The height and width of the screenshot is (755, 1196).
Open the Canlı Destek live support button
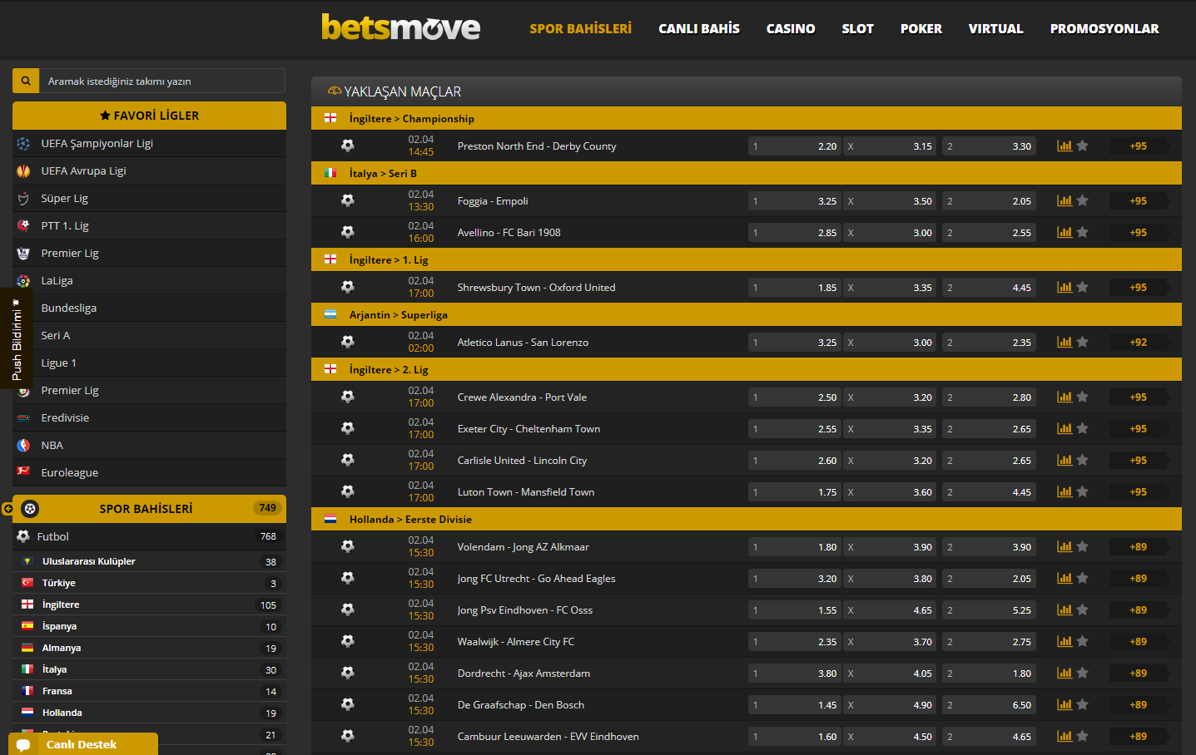[x=83, y=744]
